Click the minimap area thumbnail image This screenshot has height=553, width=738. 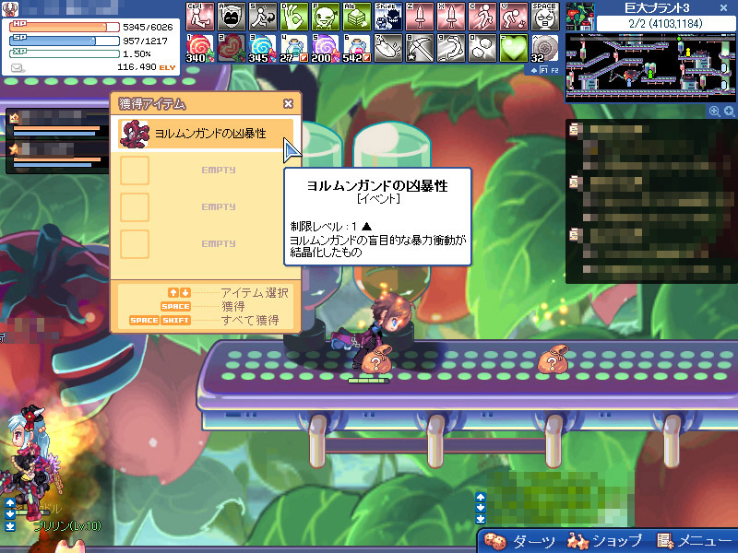tap(580, 16)
